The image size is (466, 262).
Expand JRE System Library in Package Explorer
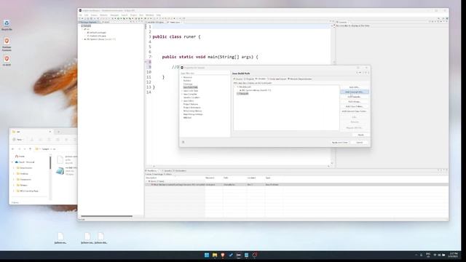pyautogui.click(x=83, y=39)
